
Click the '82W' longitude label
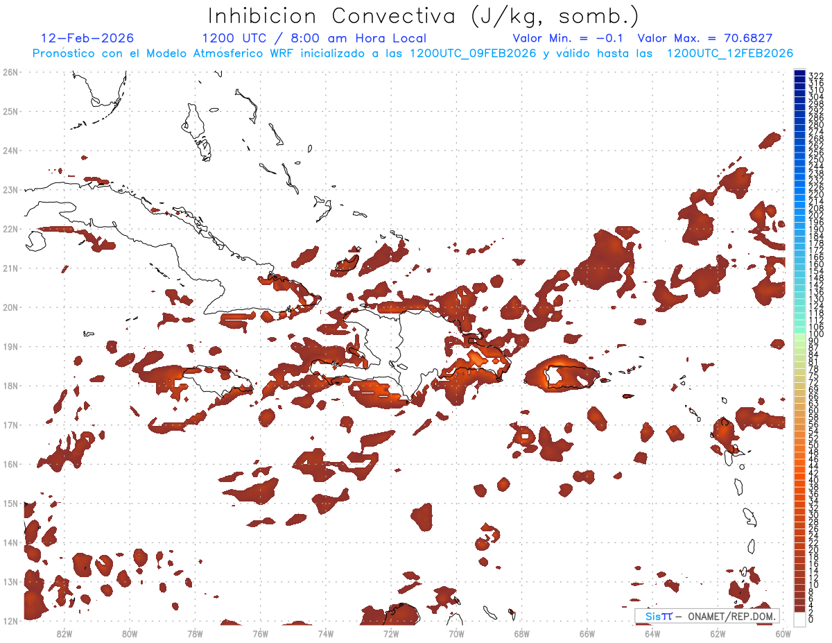tap(64, 633)
